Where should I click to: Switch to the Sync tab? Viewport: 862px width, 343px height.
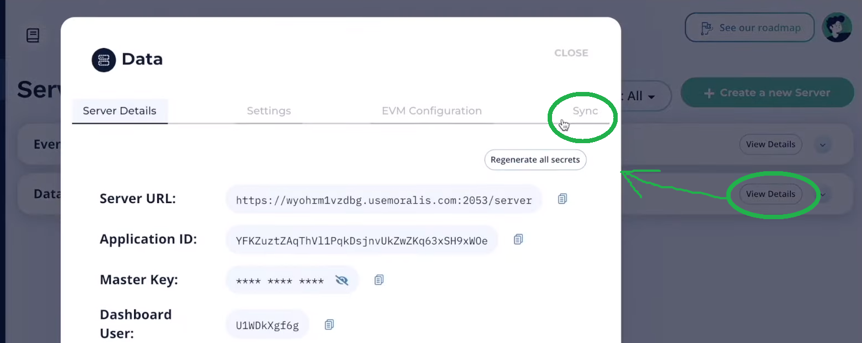pos(585,111)
